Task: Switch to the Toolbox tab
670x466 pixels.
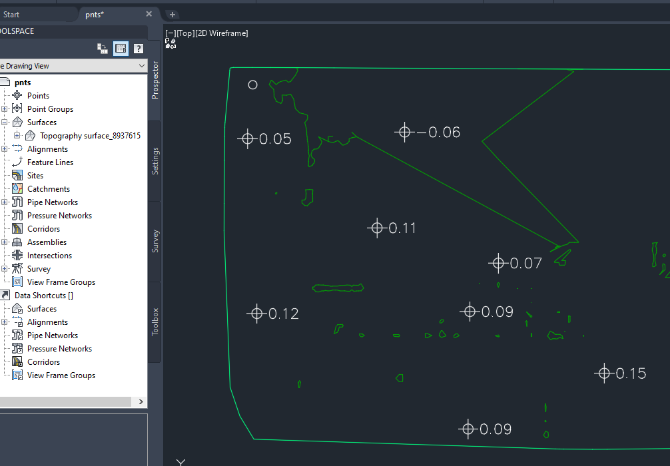Action: (155, 322)
